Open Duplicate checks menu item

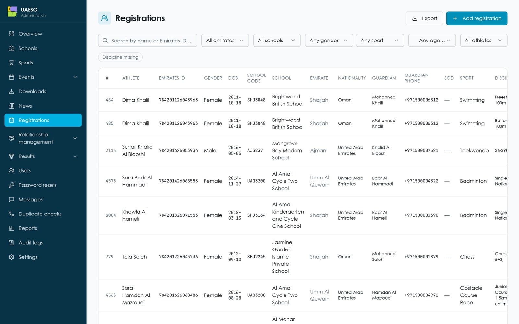43,214
